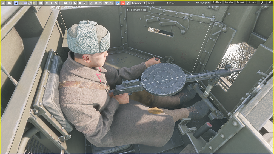
Task: Open the Toolbox tab
Action: (x=217, y=2)
